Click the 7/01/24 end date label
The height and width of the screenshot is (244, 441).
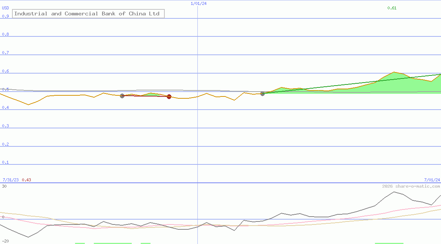coord(432,180)
